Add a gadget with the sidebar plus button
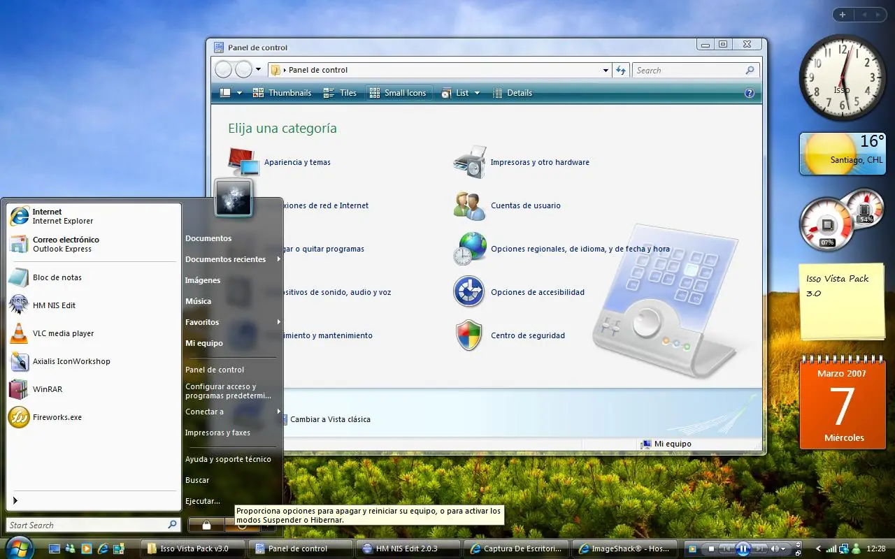This screenshot has width=895, height=559. point(843,15)
